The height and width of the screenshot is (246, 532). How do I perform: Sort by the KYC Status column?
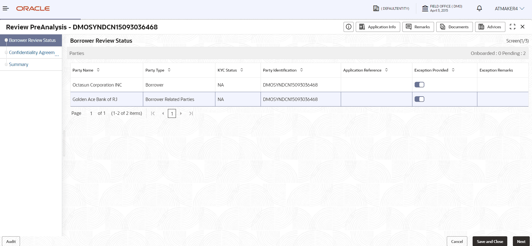242,70
